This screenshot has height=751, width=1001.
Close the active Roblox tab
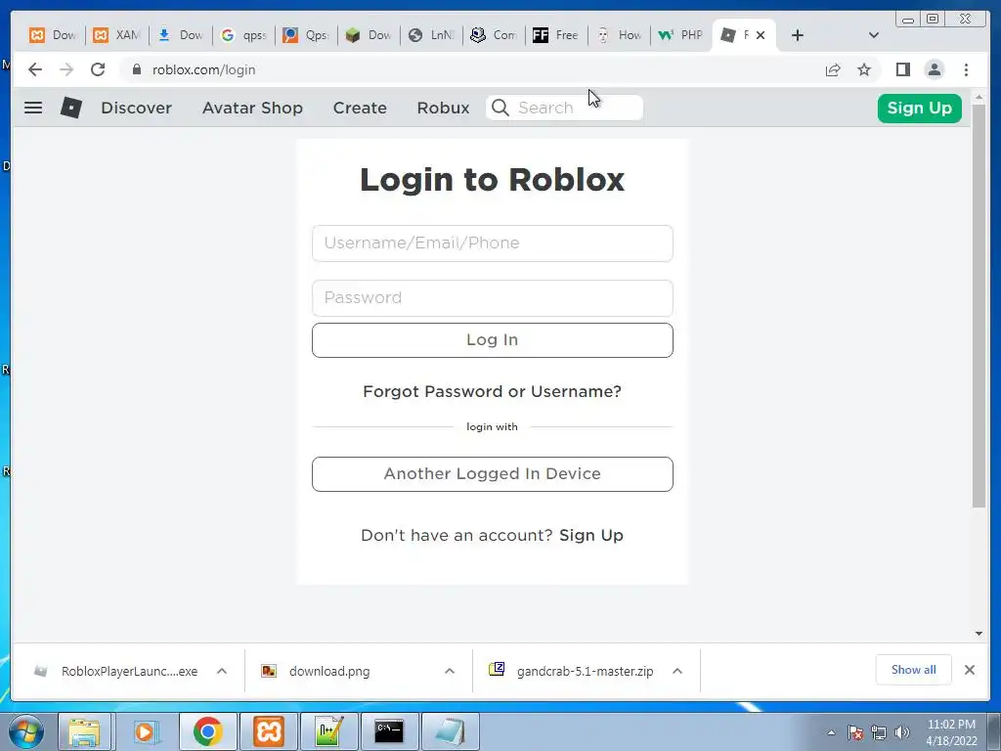[x=761, y=35]
